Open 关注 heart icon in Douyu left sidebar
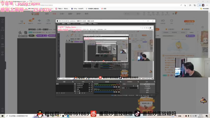Image resolution: width=210 pixels, height=118 pixels. click(2, 20)
